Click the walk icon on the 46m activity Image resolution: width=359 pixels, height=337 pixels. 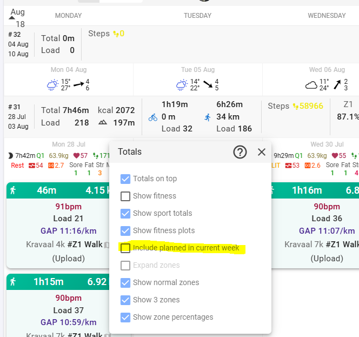pos(13,190)
